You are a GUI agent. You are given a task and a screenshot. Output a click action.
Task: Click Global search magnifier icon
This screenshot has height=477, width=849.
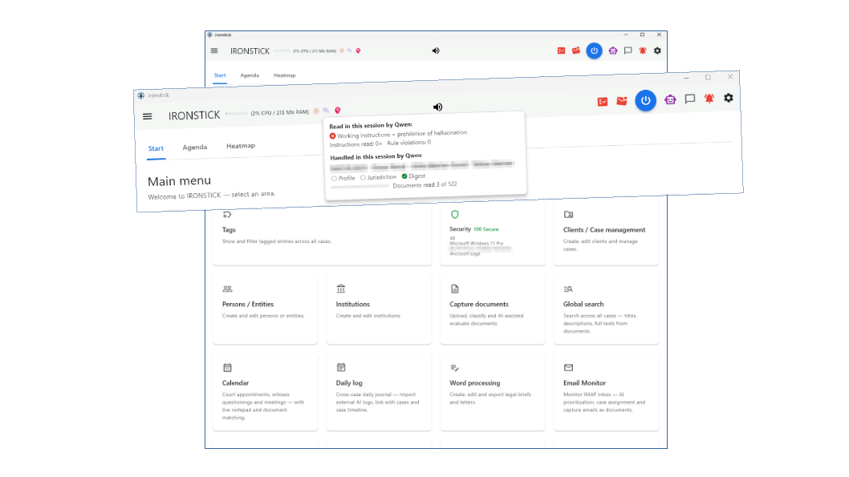[x=568, y=289]
